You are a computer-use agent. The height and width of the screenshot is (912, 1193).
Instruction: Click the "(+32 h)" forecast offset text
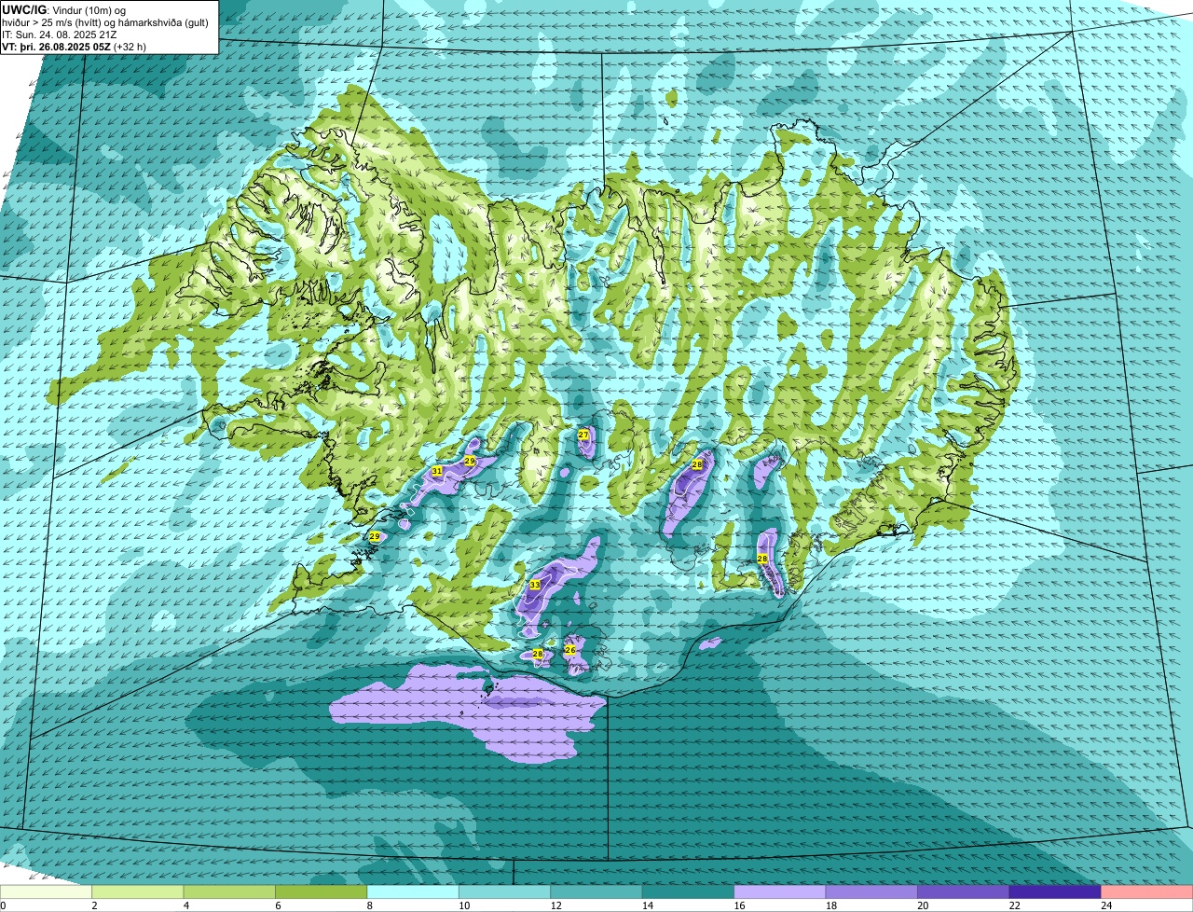tap(130, 46)
